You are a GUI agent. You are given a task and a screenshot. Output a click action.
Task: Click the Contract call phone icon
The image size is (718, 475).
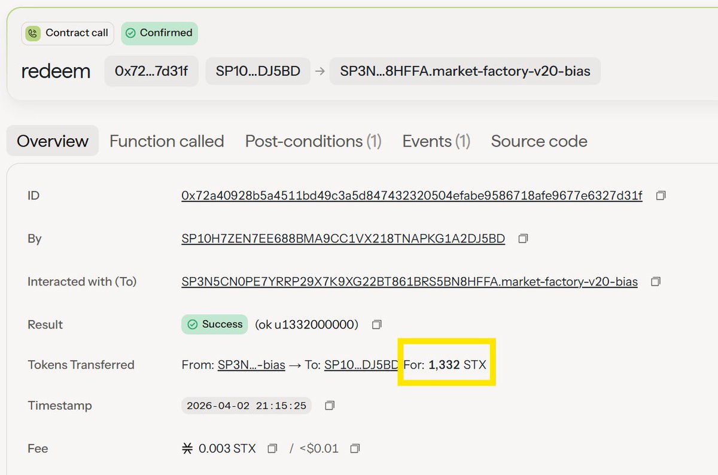coord(33,33)
